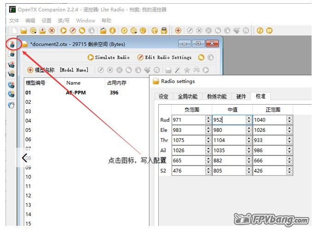Open application Settings gear toolbar icon
The height and width of the screenshot is (230, 312).
click(124, 30)
